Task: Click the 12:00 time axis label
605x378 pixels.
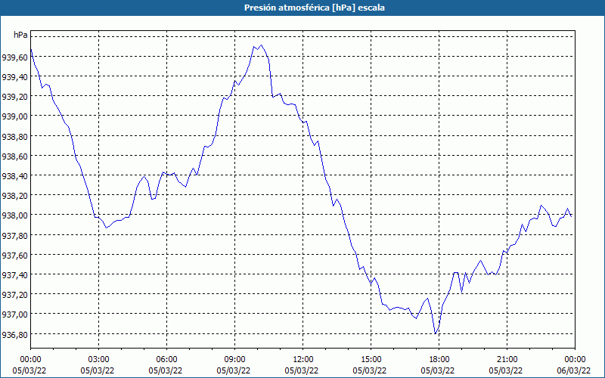Action: (x=303, y=360)
